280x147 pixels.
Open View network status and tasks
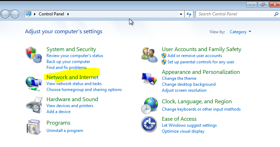click(x=74, y=84)
